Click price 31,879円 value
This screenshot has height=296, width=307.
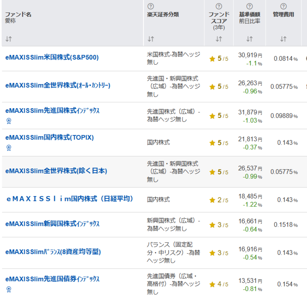[250, 112]
